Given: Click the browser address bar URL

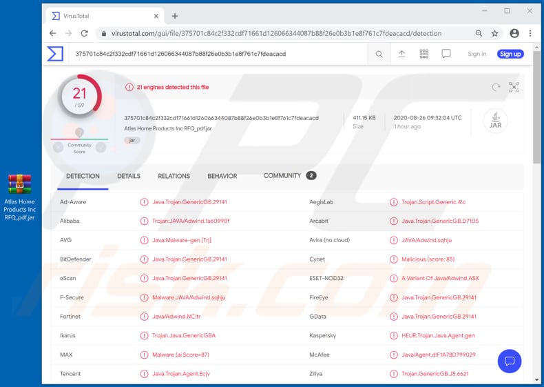Looking at the screenshot, I should 276,33.
